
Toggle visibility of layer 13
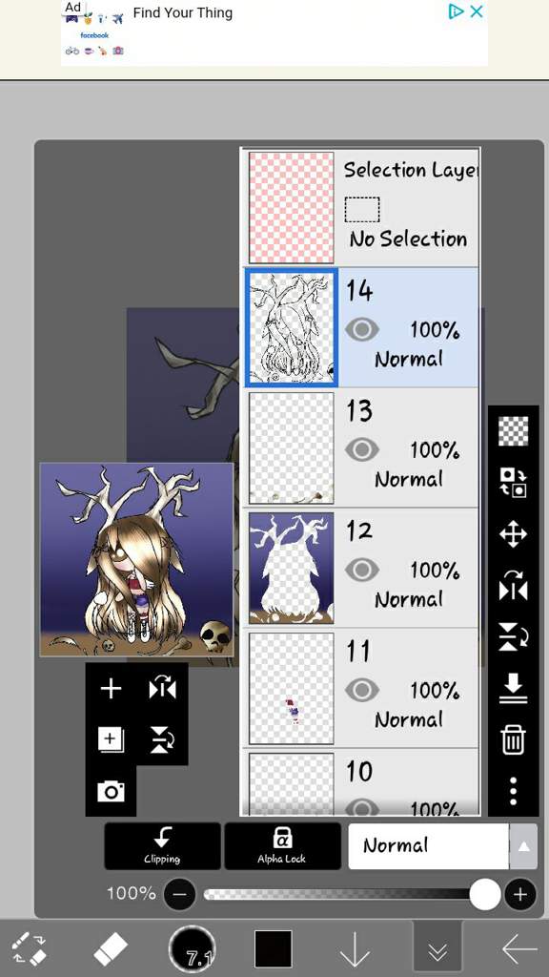(x=361, y=449)
